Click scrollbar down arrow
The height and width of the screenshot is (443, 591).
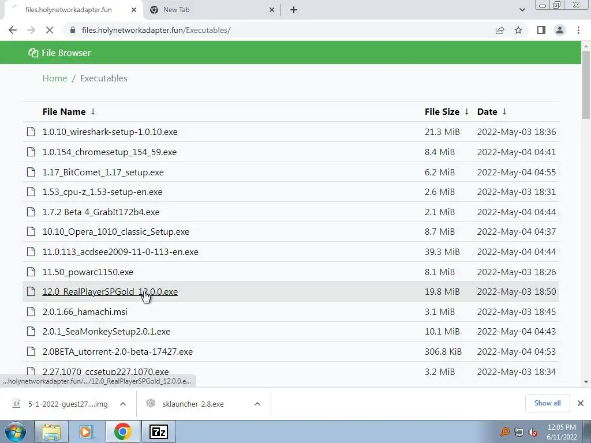(x=586, y=382)
